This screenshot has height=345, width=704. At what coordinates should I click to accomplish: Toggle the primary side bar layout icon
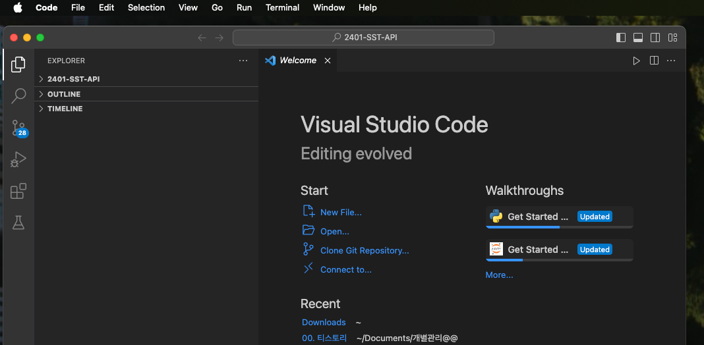[x=621, y=38]
